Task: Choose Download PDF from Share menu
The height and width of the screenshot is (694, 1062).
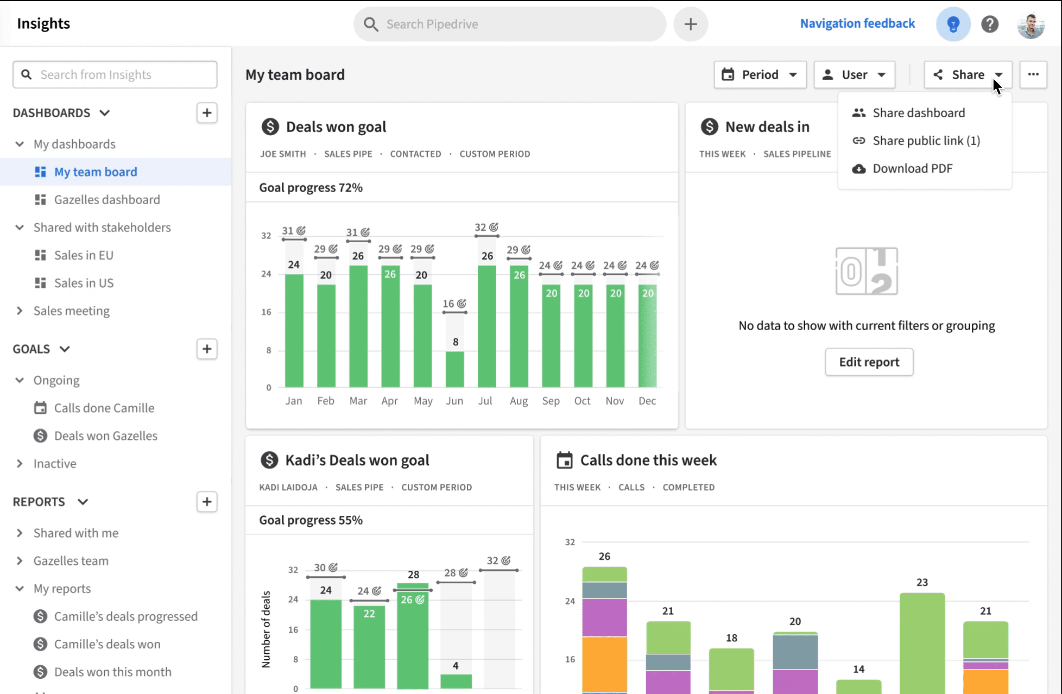Action: [925, 168]
